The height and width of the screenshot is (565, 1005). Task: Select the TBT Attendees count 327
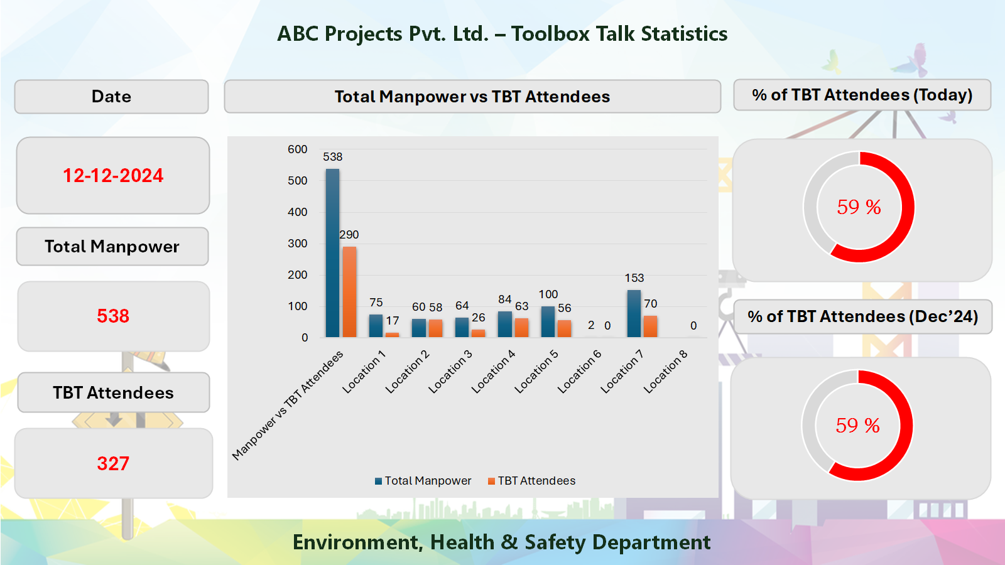(x=113, y=463)
